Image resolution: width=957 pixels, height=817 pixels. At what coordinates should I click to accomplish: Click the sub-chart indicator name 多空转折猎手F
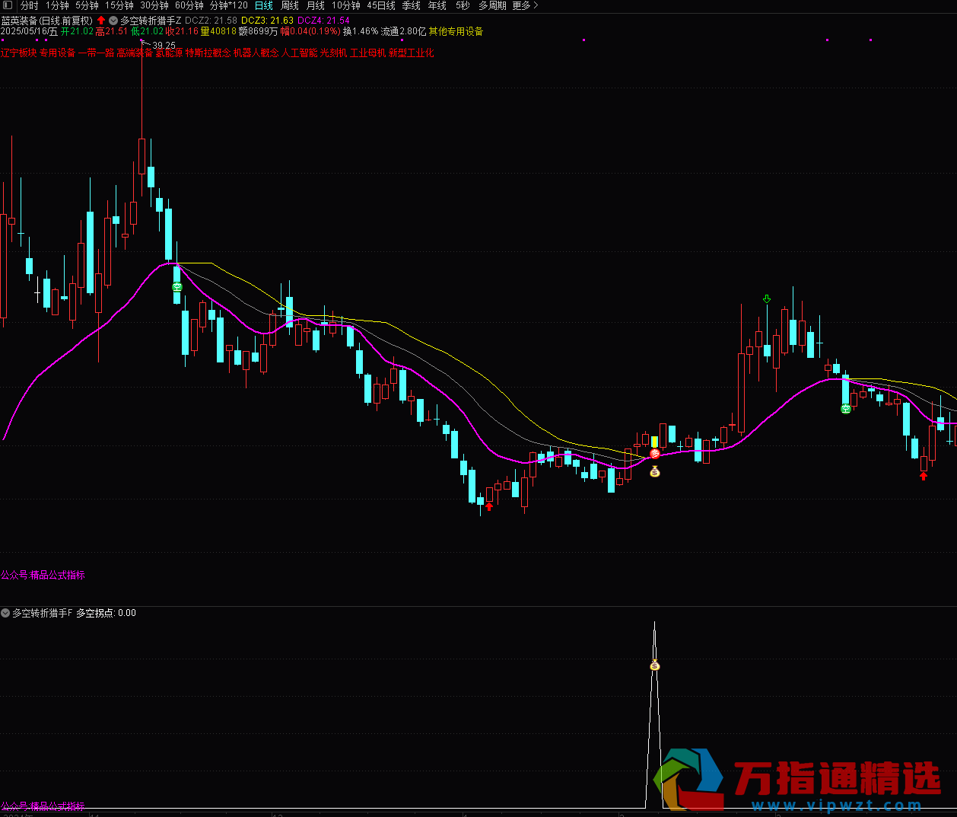pyautogui.click(x=43, y=613)
